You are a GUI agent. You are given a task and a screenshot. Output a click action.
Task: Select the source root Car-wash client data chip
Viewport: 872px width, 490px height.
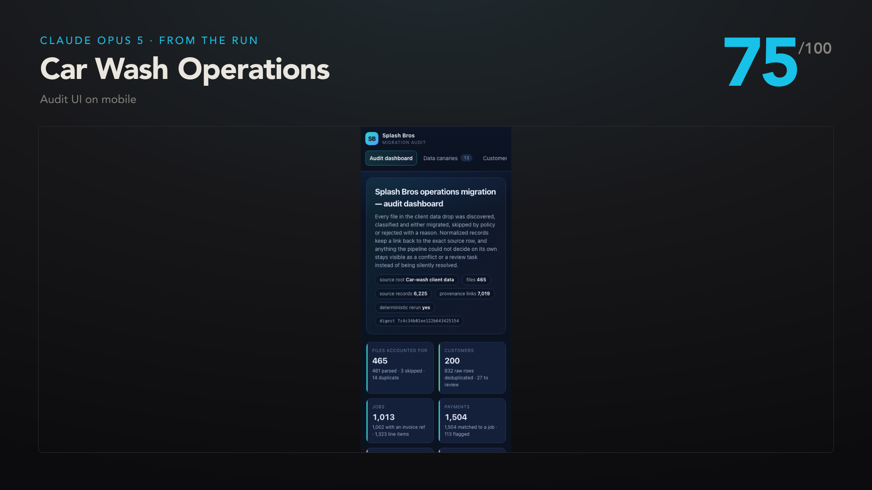point(416,280)
